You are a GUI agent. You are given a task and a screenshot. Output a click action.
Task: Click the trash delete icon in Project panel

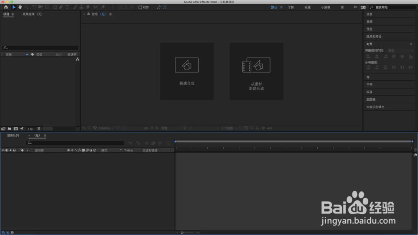(39, 128)
